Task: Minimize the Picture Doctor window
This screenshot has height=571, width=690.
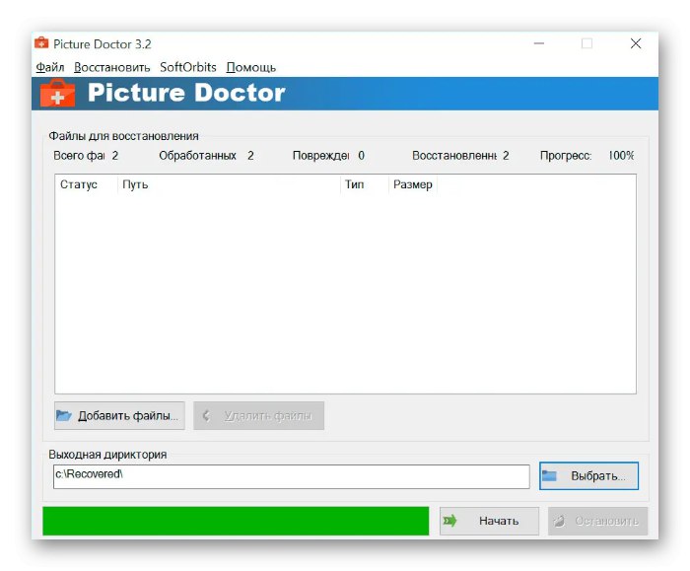Action: coord(539,43)
